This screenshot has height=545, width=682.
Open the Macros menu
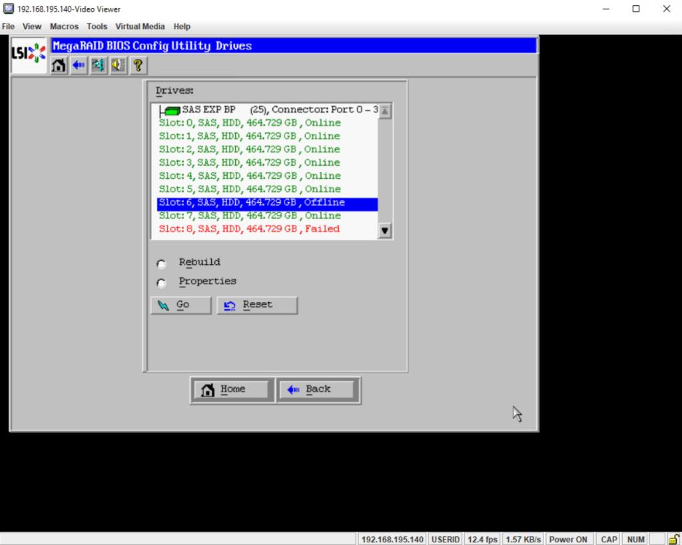point(64,27)
